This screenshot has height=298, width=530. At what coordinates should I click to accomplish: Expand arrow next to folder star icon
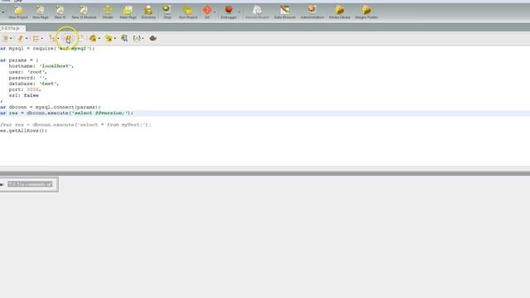pyautogui.click(x=115, y=39)
